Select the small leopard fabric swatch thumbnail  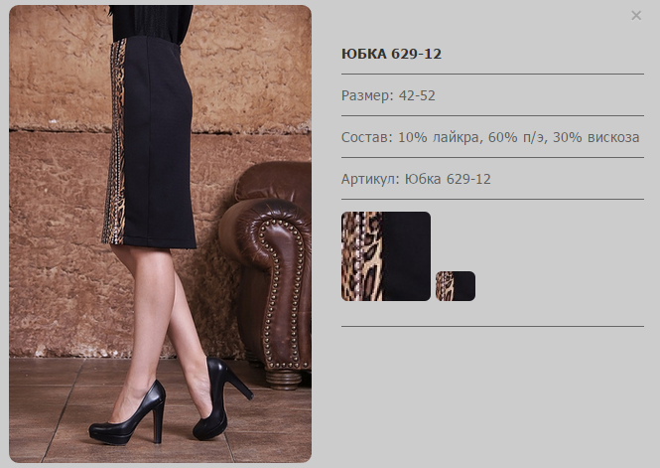[x=456, y=286]
